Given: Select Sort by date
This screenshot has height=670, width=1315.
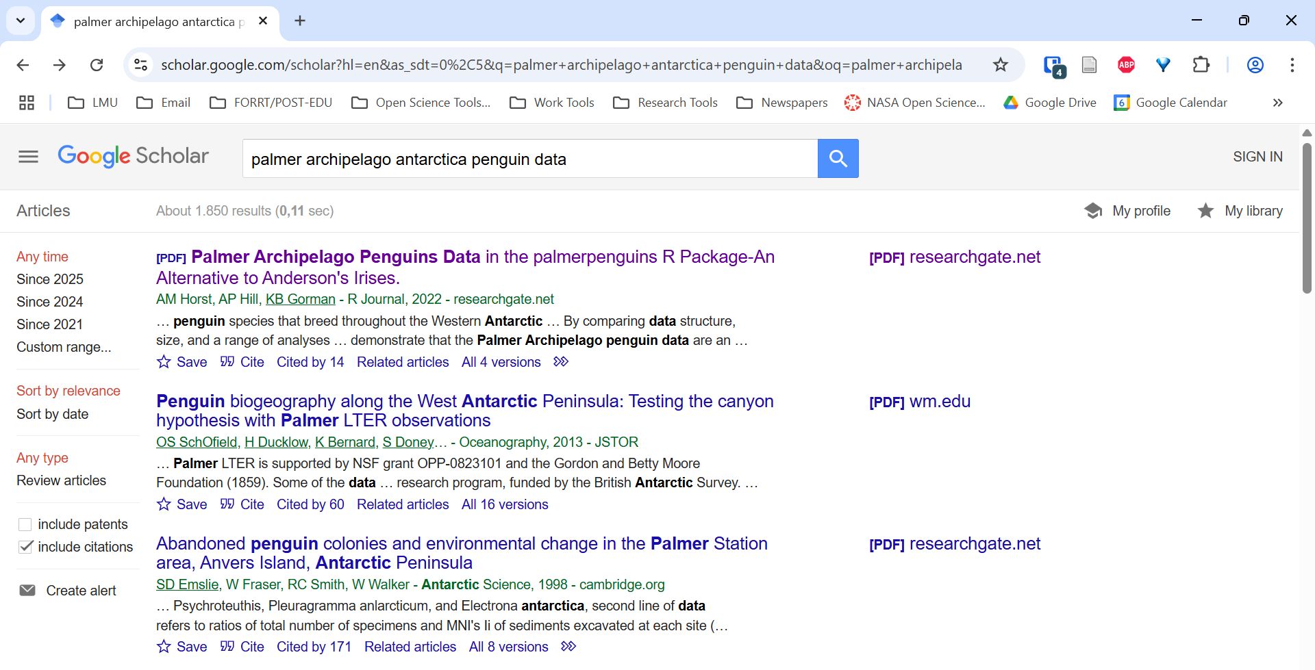Looking at the screenshot, I should coord(53,414).
